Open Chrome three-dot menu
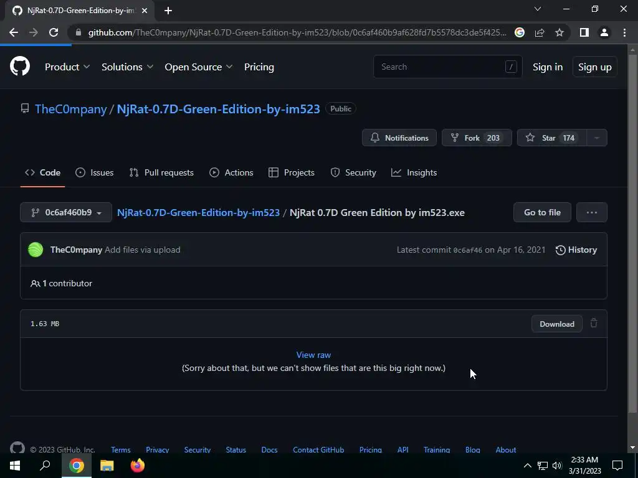Screen dimensions: 638x478 624,32
